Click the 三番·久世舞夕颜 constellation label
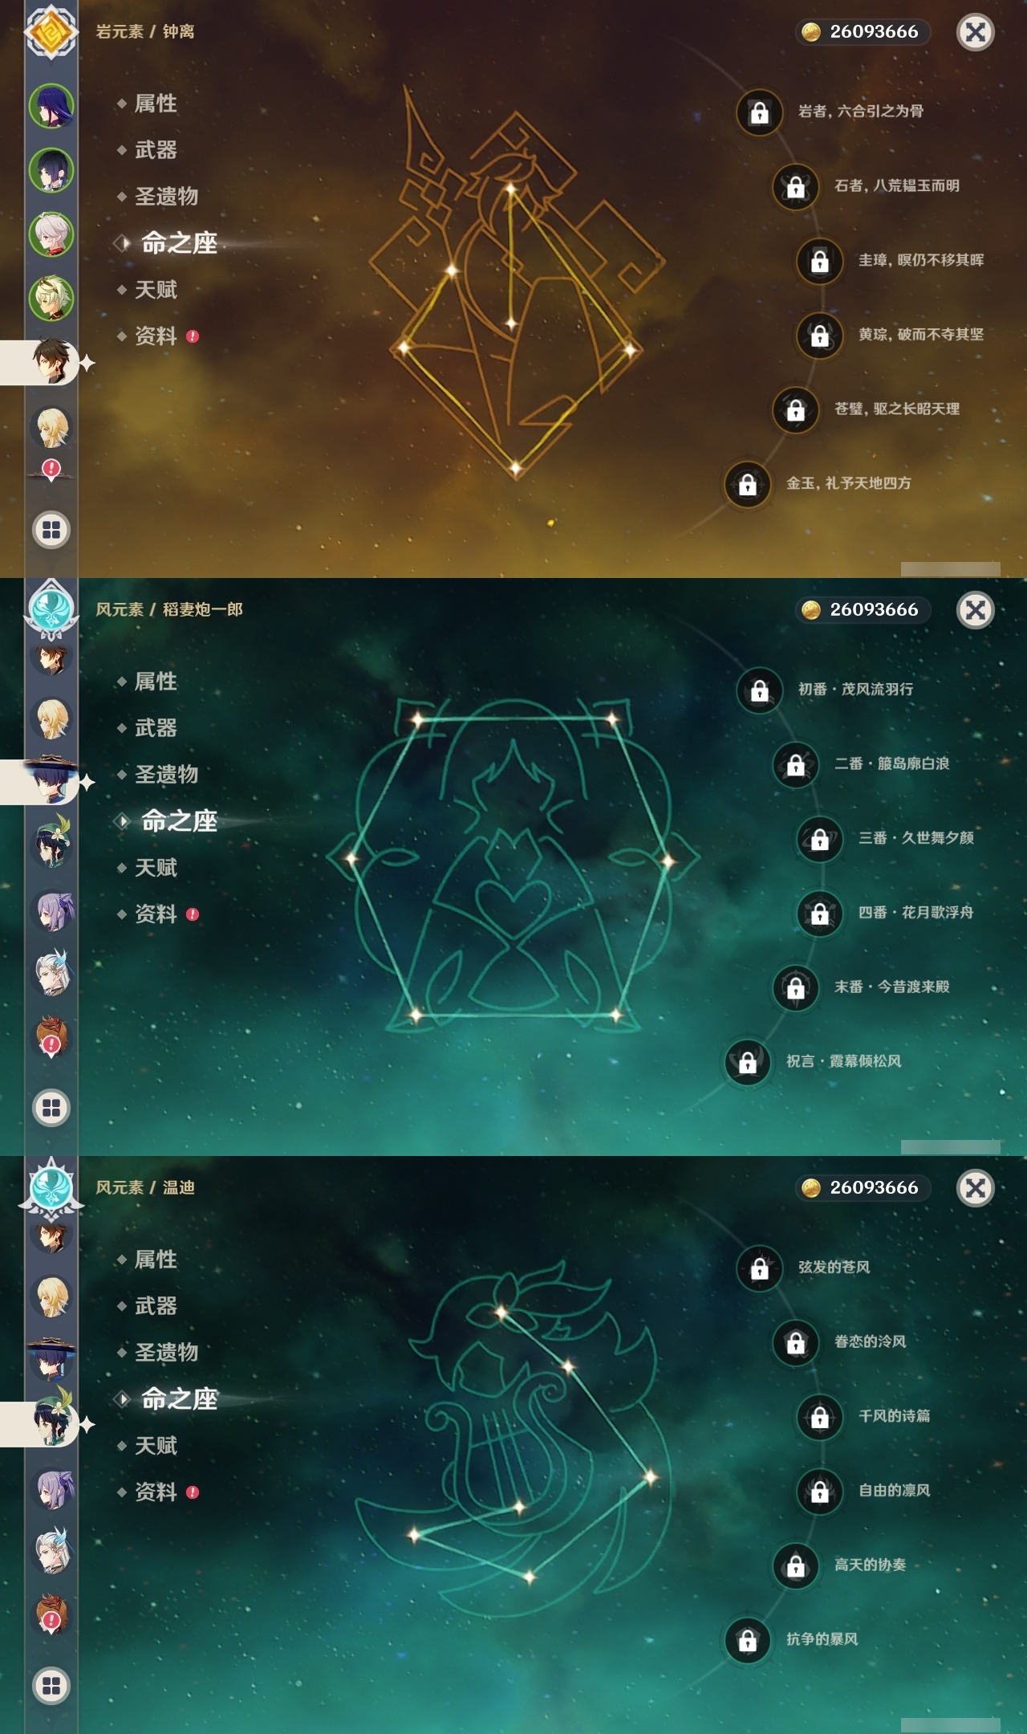Image resolution: width=1027 pixels, height=1734 pixels. (916, 838)
